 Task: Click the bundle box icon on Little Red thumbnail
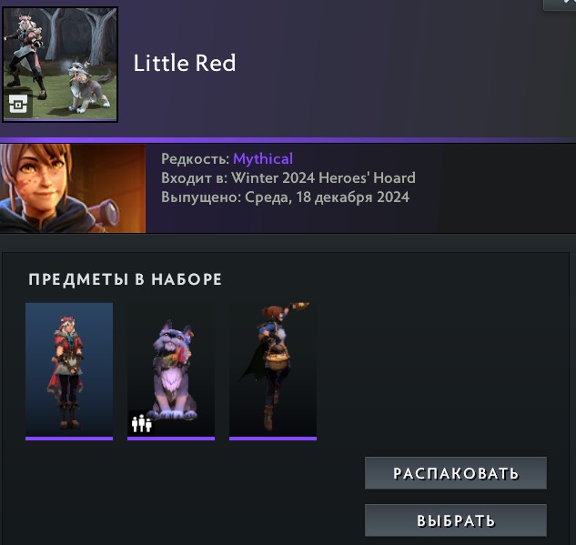coord(18,105)
